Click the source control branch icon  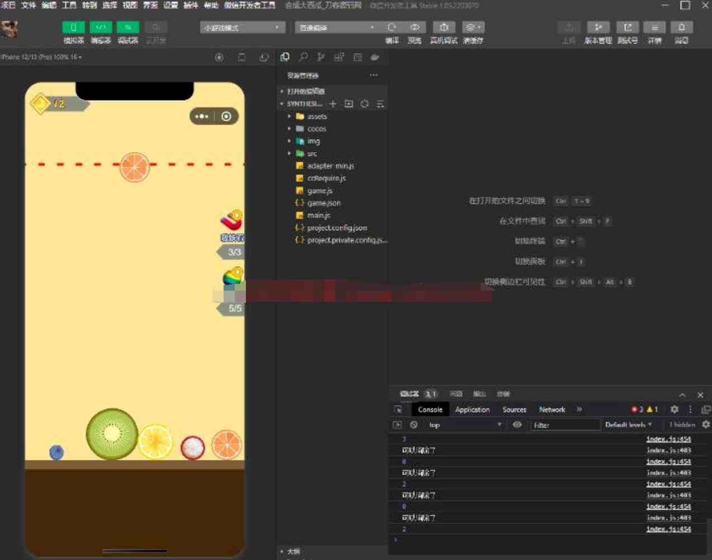(x=321, y=57)
